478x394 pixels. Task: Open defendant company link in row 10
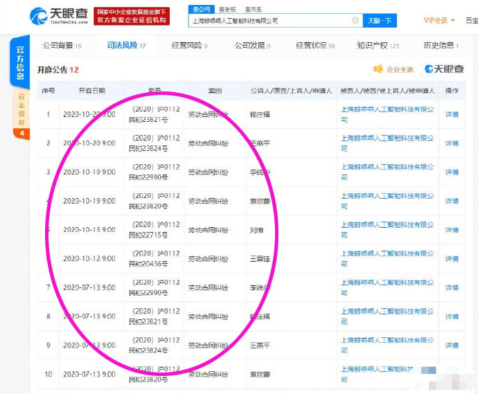[378, 374]
